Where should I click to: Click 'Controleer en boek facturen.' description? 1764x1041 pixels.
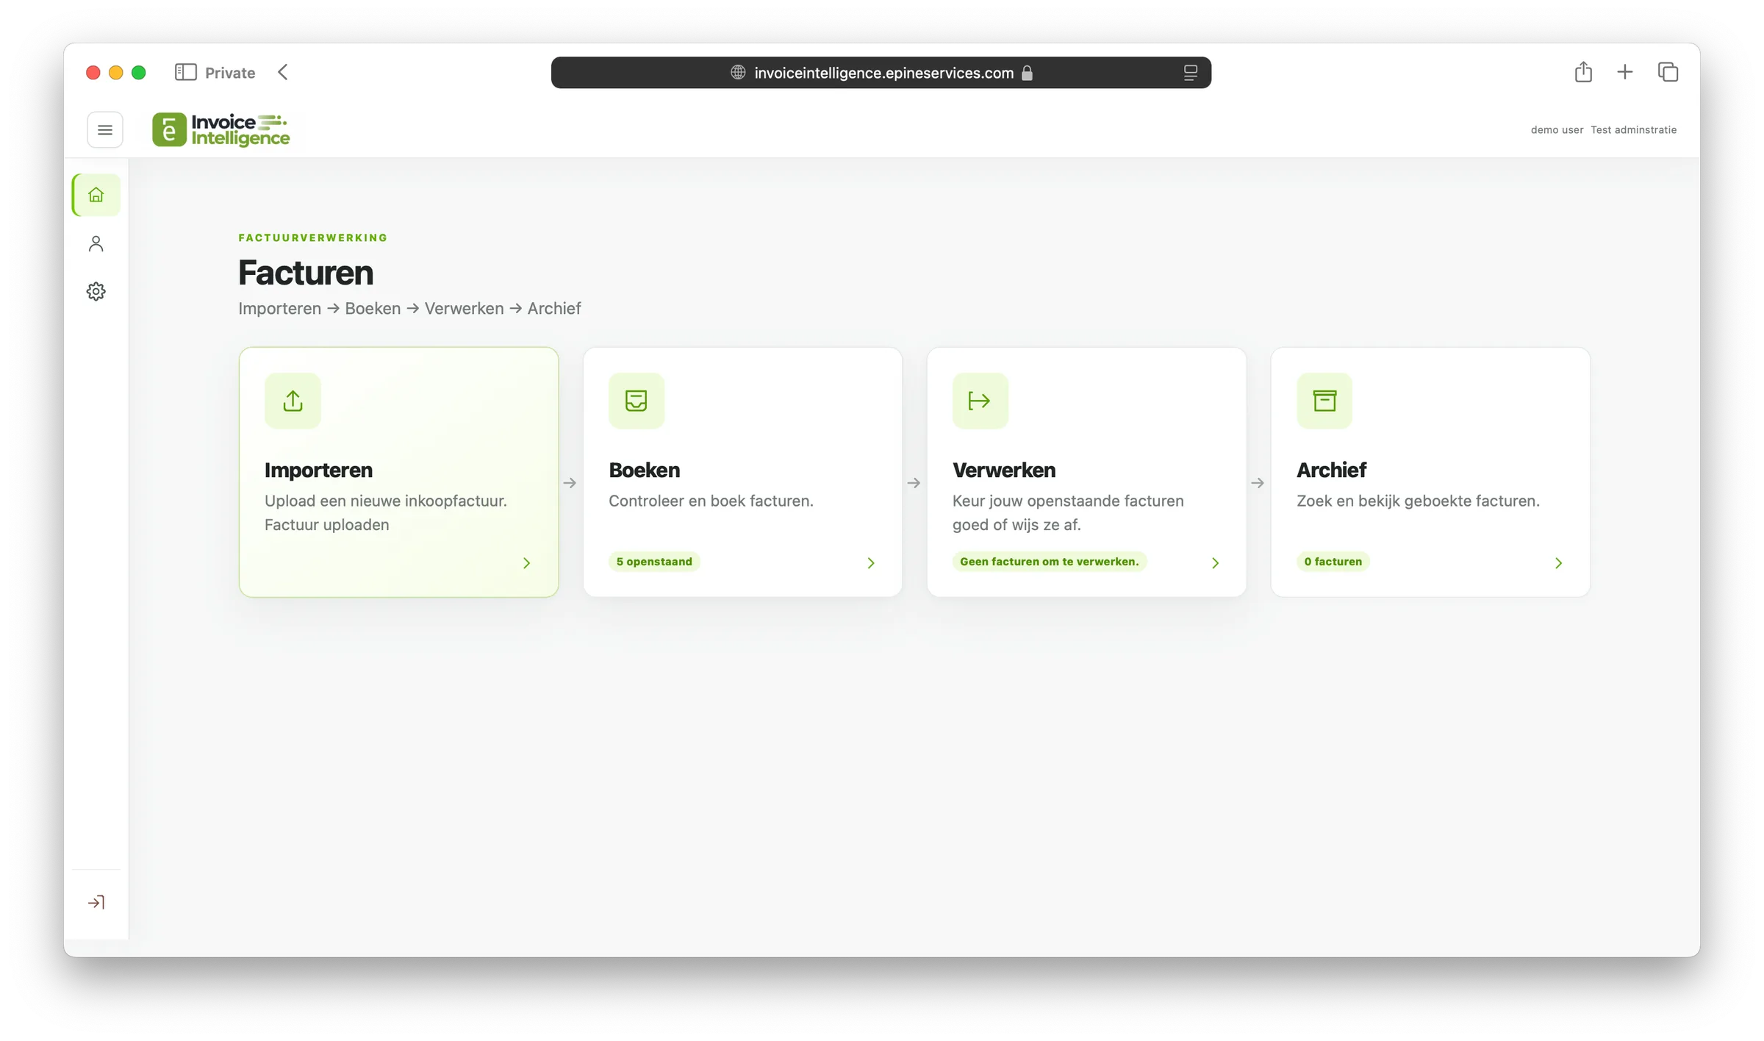point(711,501)
